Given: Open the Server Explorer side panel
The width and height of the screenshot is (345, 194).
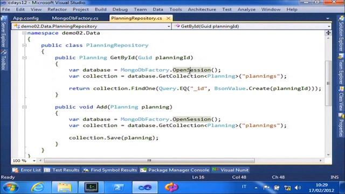Looking at the screenshot, I should click(3, 32).
